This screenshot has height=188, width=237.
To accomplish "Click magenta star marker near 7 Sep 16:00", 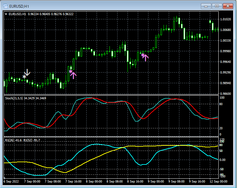I will [x=71, y=71].
